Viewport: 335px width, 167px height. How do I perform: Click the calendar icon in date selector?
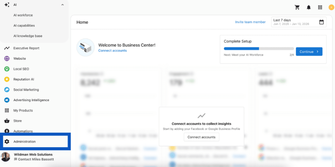tap(321, 22)
